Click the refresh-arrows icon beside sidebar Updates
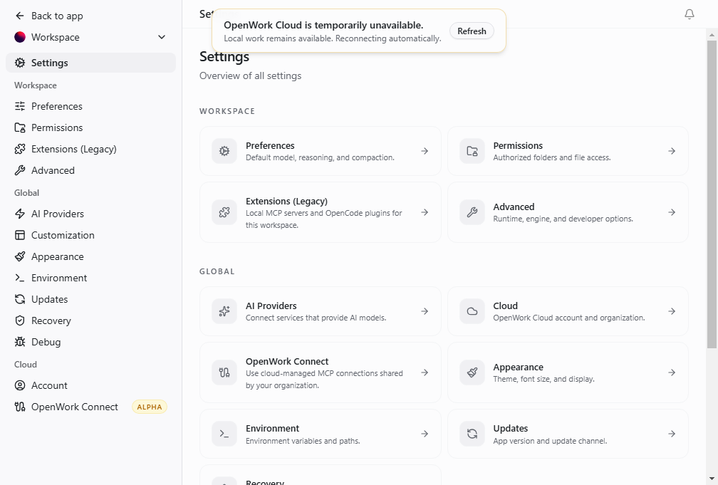Screen dimensions: 718x485 (20, 299)
